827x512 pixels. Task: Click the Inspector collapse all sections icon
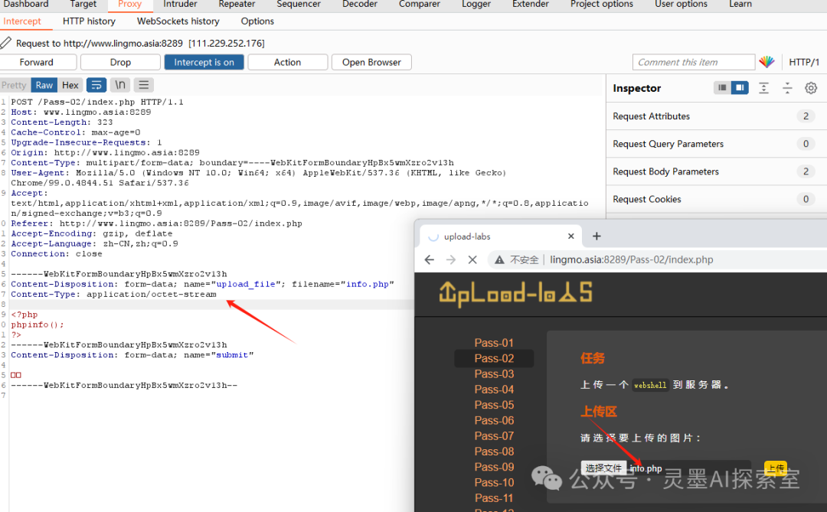pos(787,88)
